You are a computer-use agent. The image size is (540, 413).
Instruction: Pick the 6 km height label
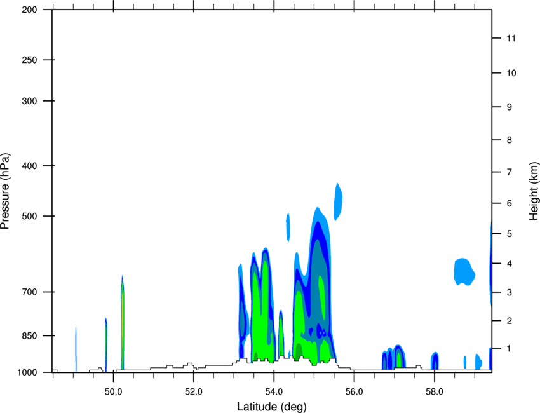pyautogui.click(x=510, y=203)
